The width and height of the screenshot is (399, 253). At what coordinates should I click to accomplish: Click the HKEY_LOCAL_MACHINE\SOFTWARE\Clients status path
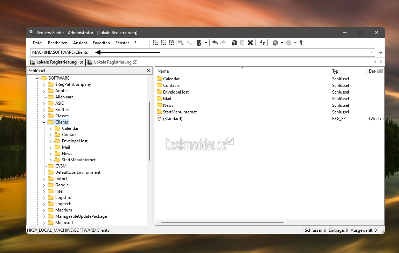pyautogui.click(x=68, y=230)
